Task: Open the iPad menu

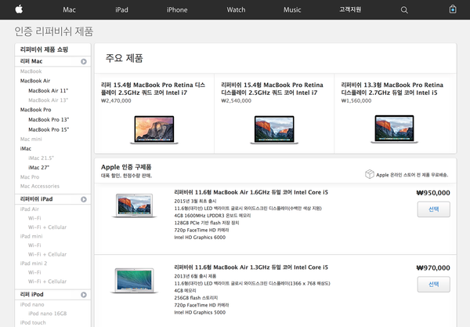Action: pyautogui.click(x=121, y=10)
